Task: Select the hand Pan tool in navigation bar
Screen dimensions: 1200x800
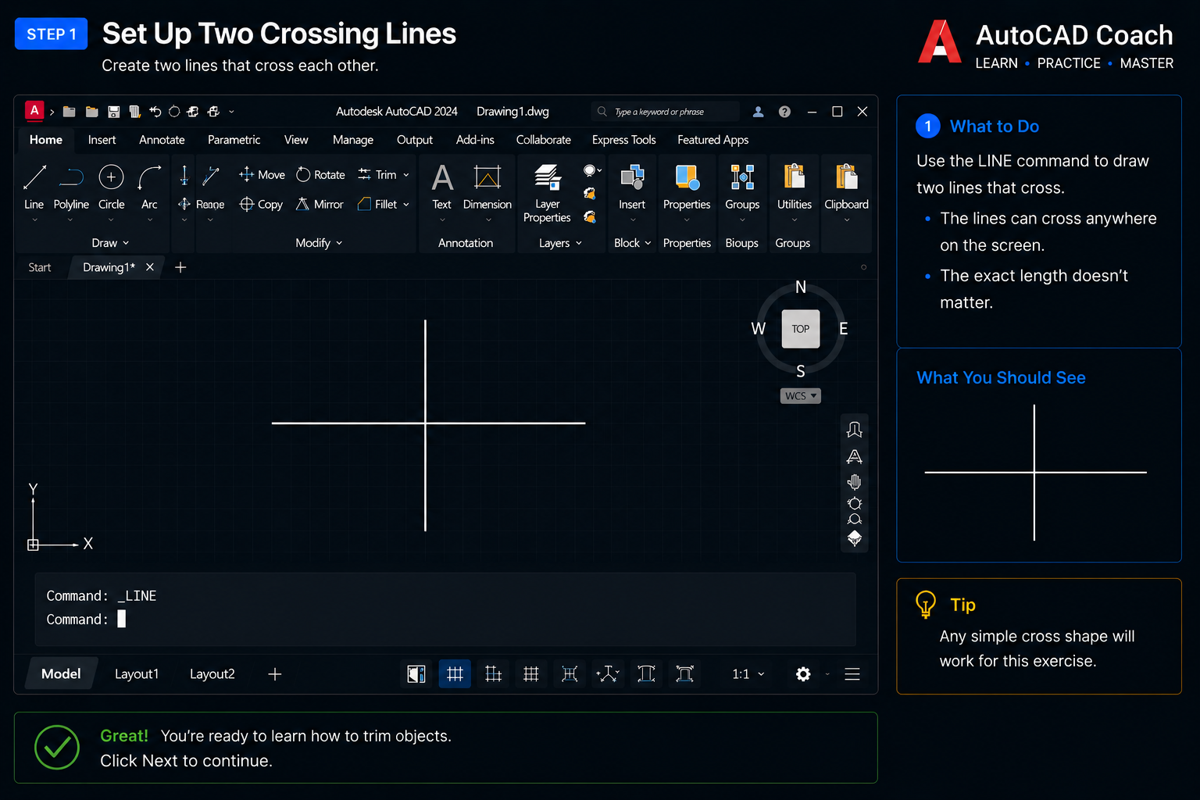Action: point(855,482)
